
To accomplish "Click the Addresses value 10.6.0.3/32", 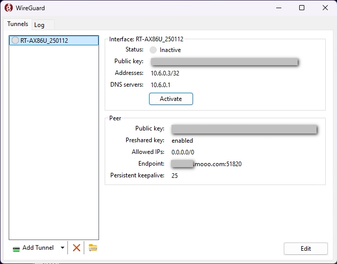I will (165, 73).
